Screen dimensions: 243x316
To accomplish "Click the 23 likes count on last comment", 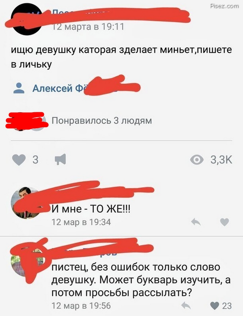I will tap(227, 306).
